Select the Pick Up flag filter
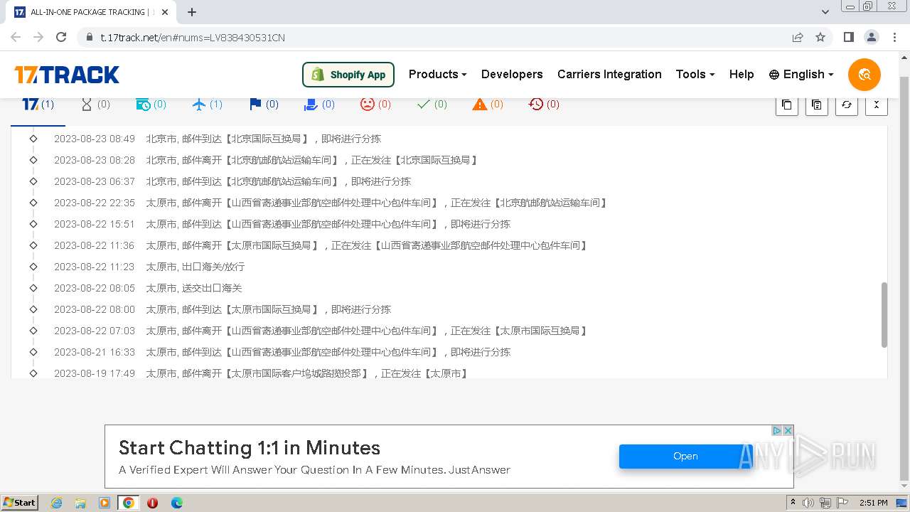The image size is (910, 512). pos(263,105)
